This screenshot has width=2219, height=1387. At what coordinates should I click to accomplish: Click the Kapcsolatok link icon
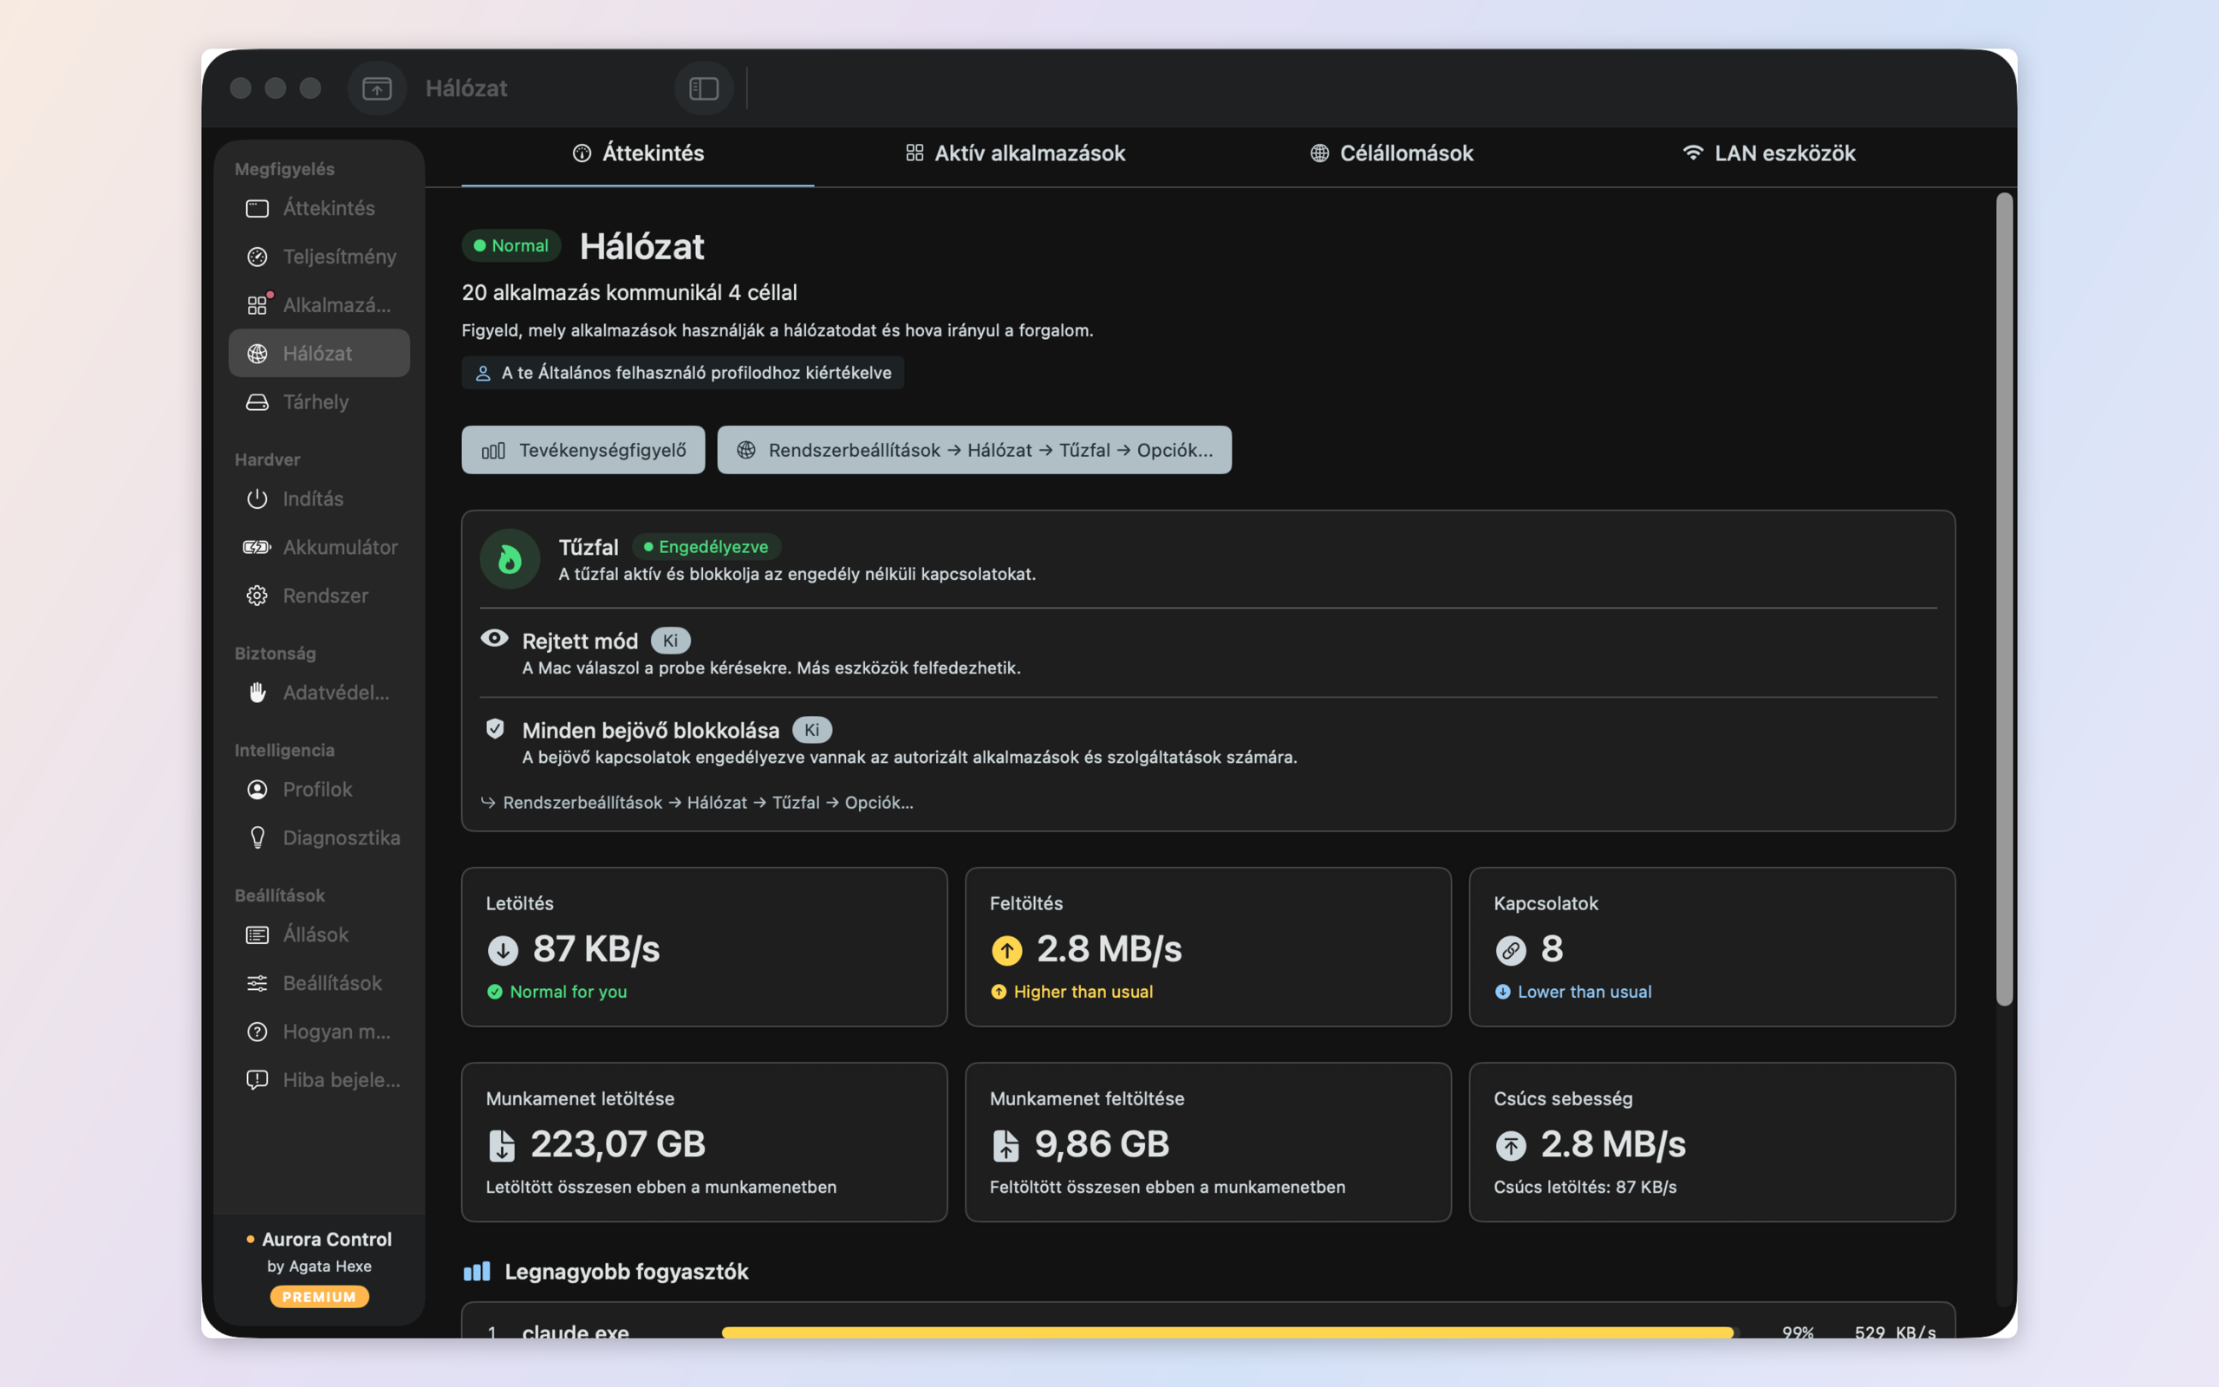coord(1511,950)
